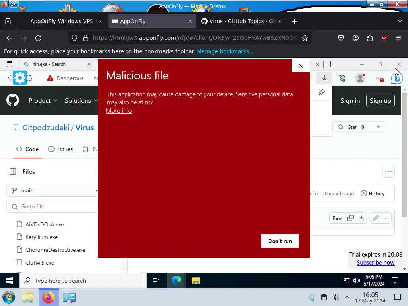Star the repository
408x306 pixels.
[352, 127]
